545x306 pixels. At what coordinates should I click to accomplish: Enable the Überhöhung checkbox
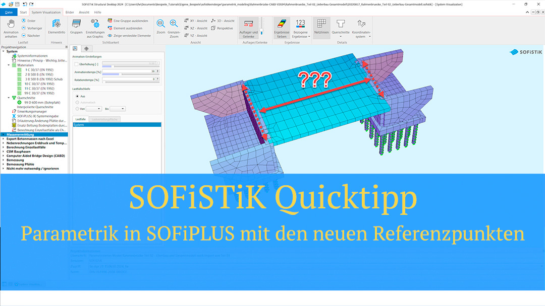pos(76,64)
